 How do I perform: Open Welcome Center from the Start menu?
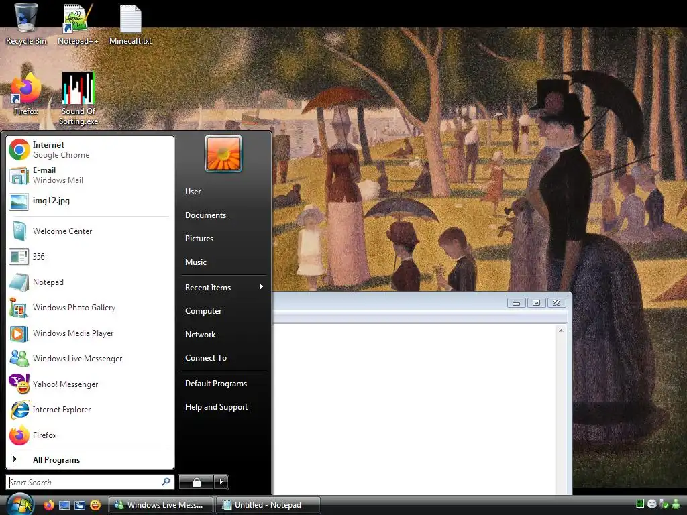89,231
